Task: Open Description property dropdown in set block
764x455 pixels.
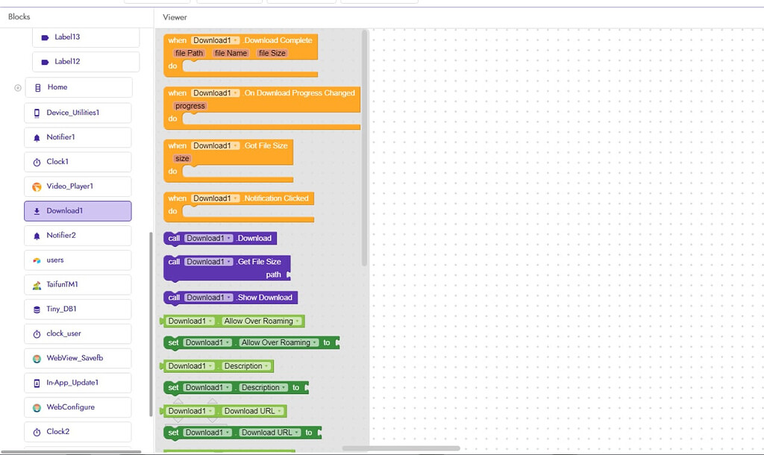Action: pyautogui.click(x=264, y=388)
